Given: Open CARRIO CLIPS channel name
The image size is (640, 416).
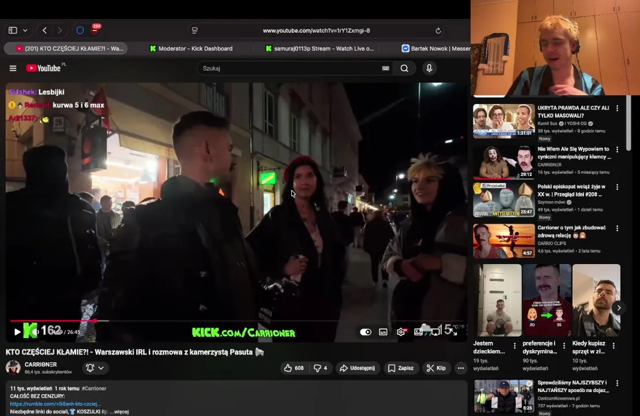Looking at the screenshot, I should click(x=552, y=243).
